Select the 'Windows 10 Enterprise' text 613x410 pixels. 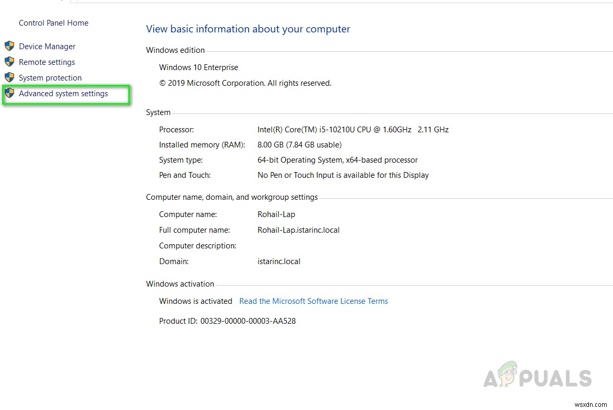(x=198, y=67)
